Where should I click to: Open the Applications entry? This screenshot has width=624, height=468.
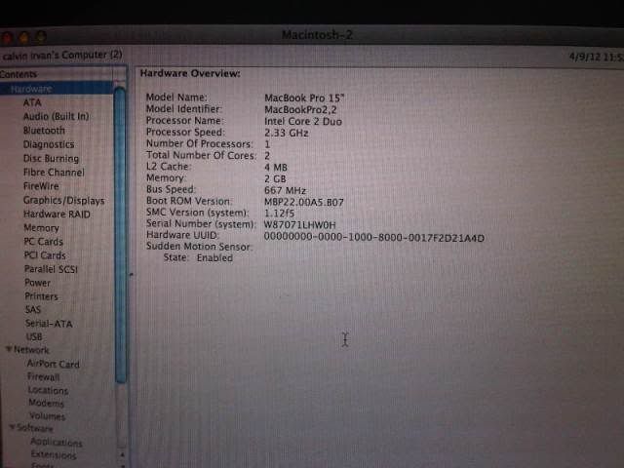57,442
